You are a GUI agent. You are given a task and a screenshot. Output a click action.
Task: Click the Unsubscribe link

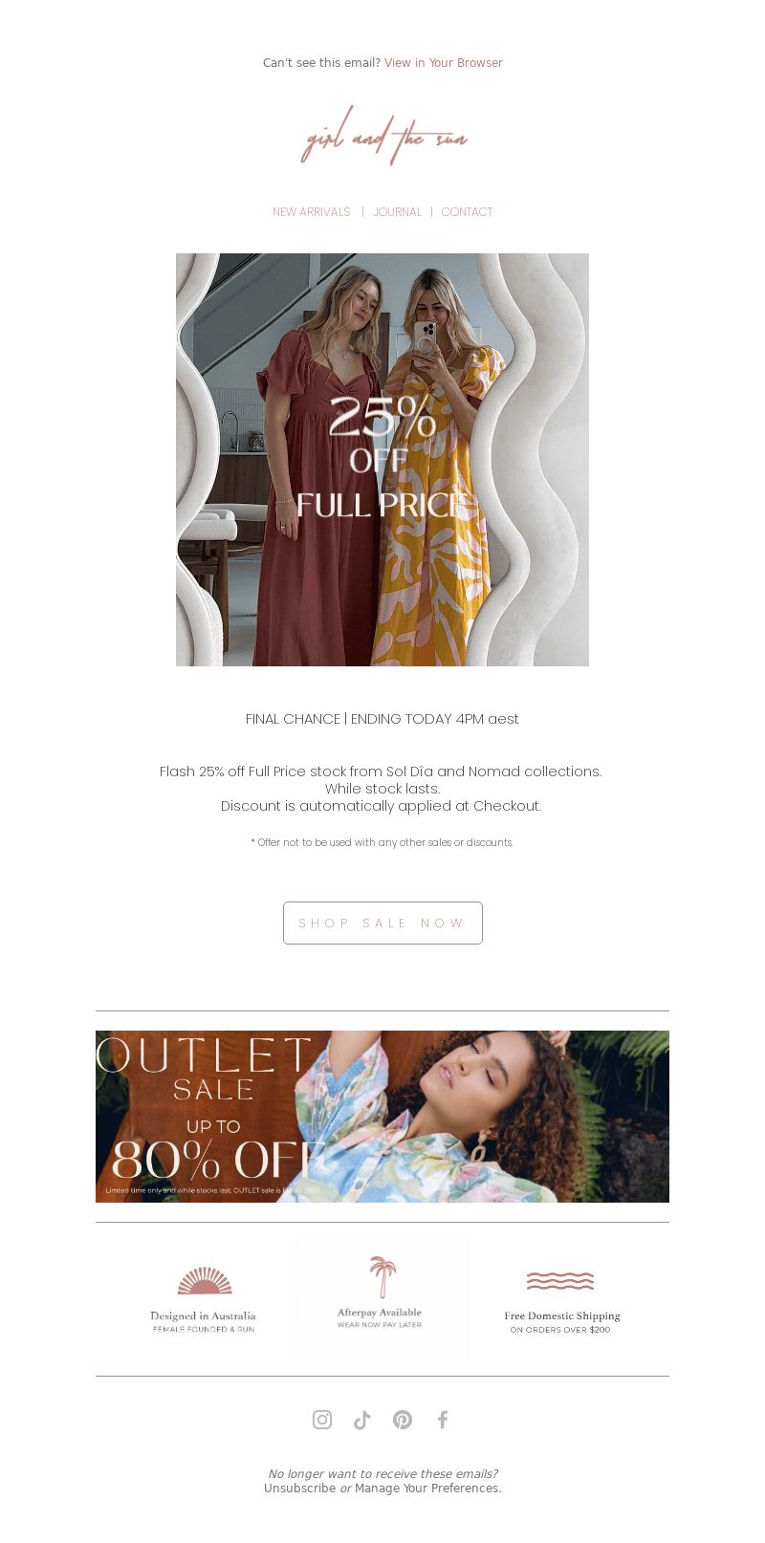[x=300, y=1489]
